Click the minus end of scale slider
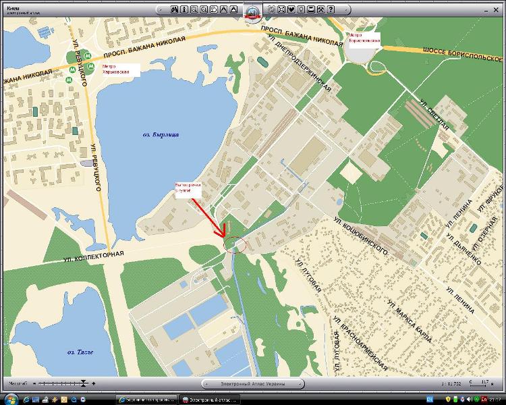 pos(34,383)
